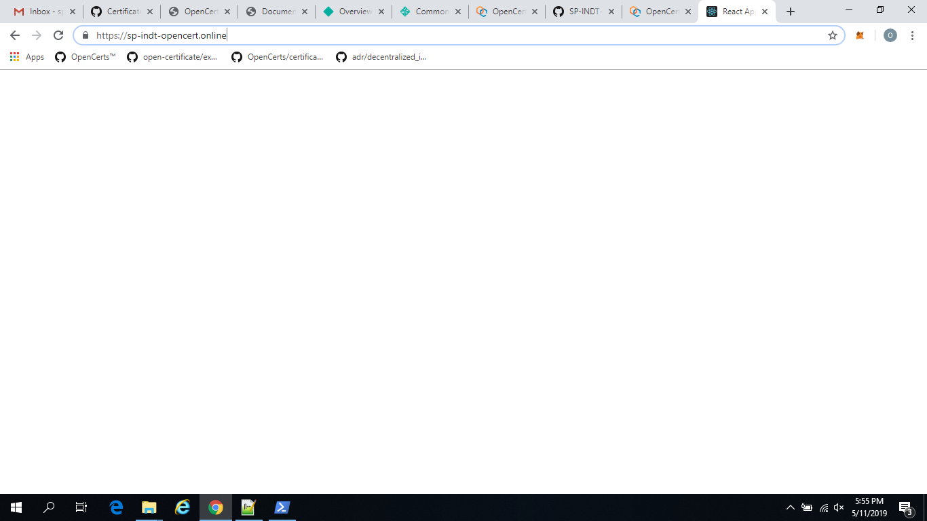Click the MetaMask fox extension icon
The height and width of the screenshot is (521, 927).
click(x=859, y=35)
